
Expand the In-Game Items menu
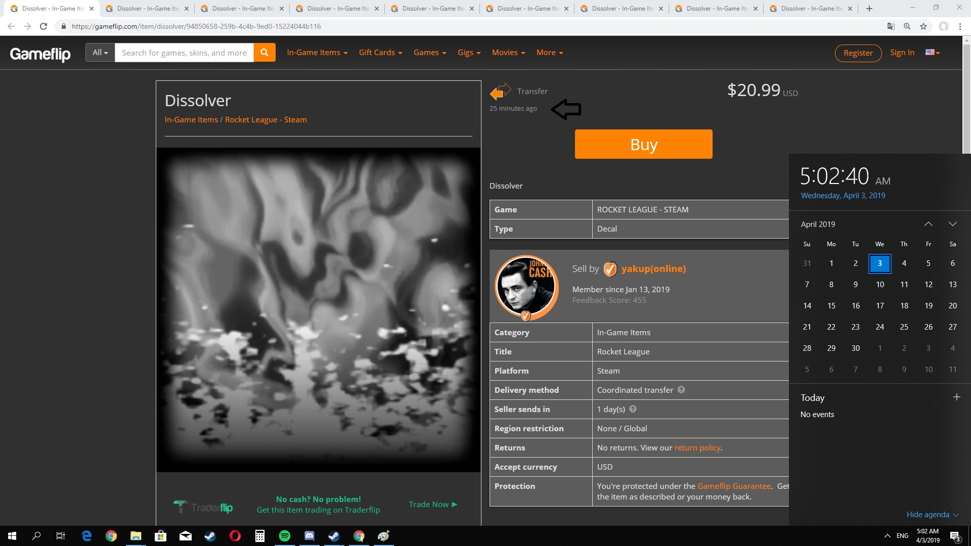(x=317, y=53)
